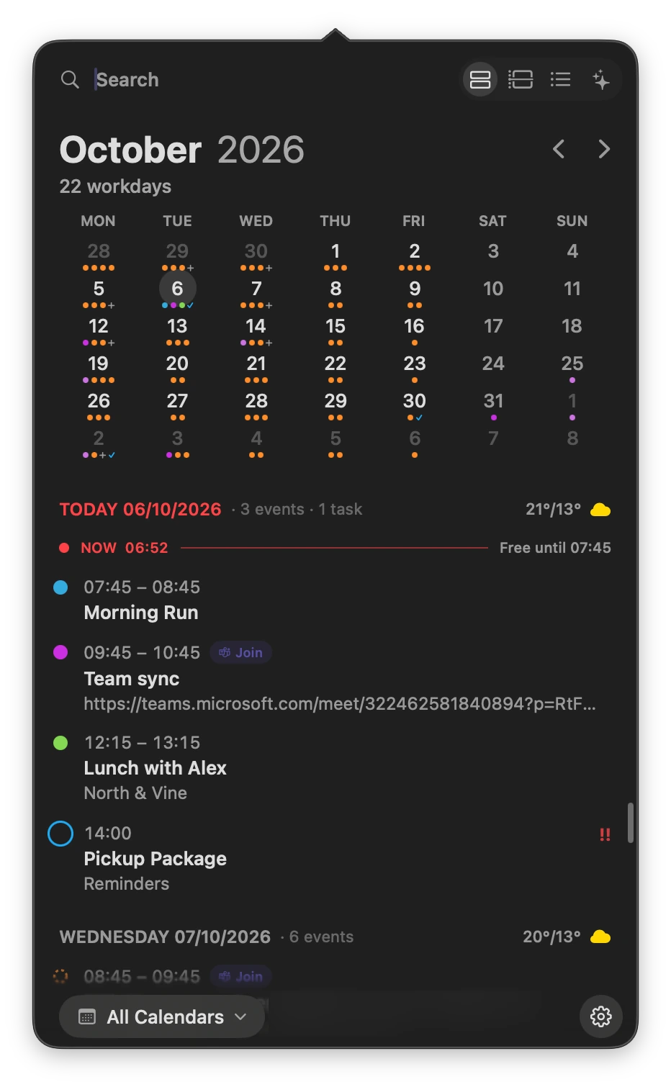Go to previous month with left chevron
The image size is (671, 1087).
pyautogui.click(x=559, y=149)
